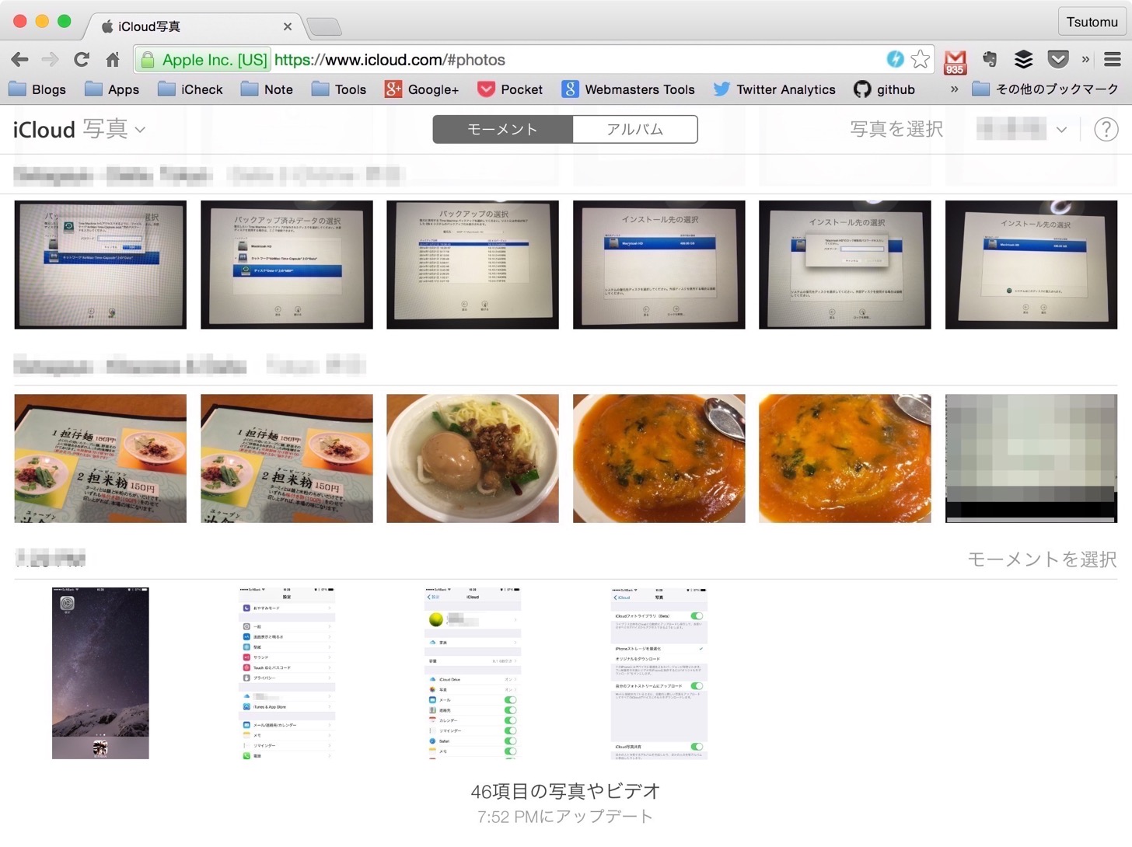Open the Twitter Analytics bookmark
The width and height of the screenshot is (1132, 847).
(x=774, y=89)
